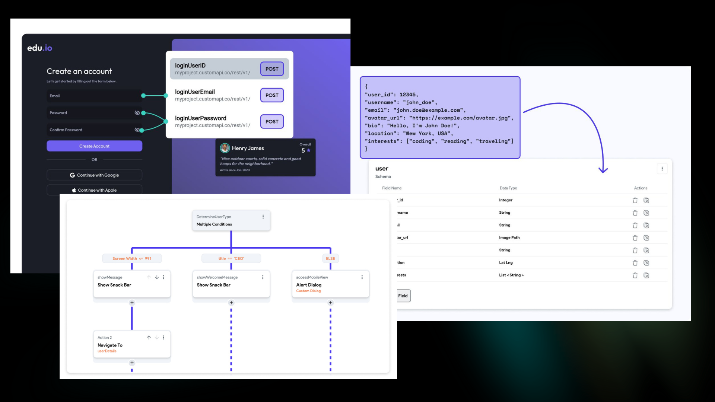
Task: Add action below showWelcomeMessage node
Action: tap(231, 303)
